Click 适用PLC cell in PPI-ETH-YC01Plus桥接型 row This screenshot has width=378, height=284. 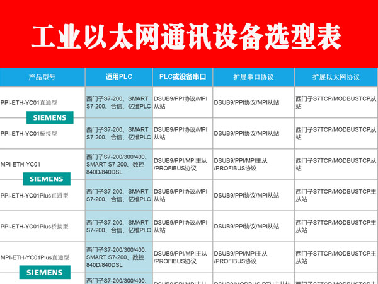pos(119,226)
